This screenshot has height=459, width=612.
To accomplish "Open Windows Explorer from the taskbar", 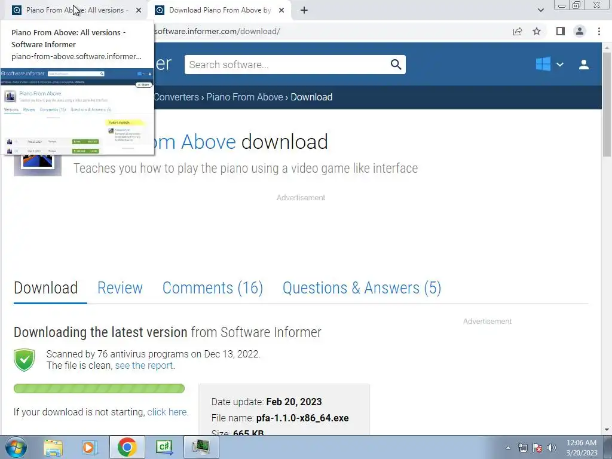I will (x=53, y=447).
